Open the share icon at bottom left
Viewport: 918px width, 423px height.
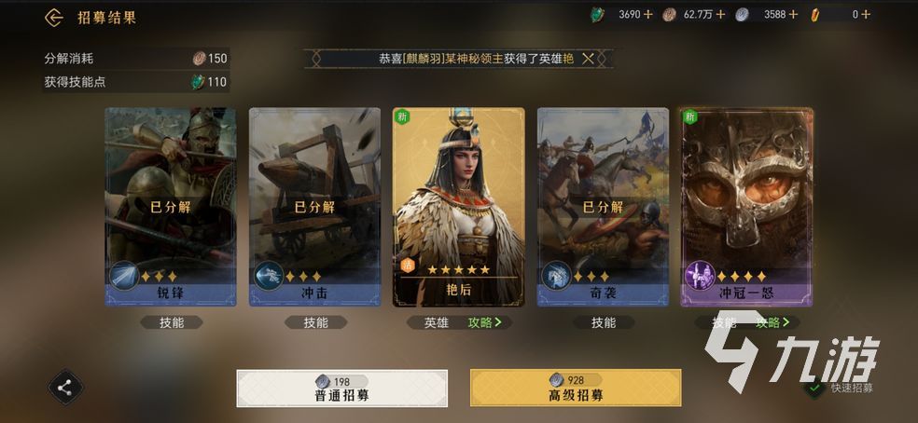65,388
